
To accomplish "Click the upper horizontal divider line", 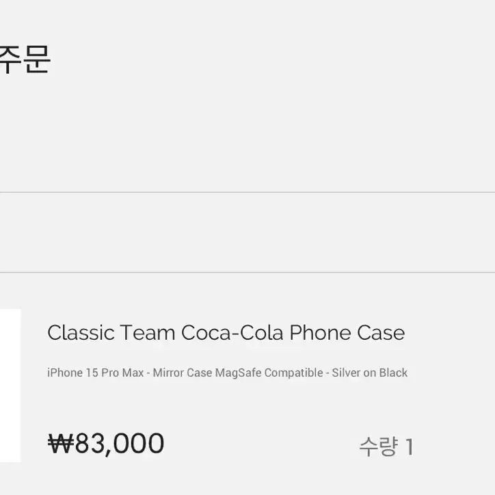I will click(x=247, y=192).
